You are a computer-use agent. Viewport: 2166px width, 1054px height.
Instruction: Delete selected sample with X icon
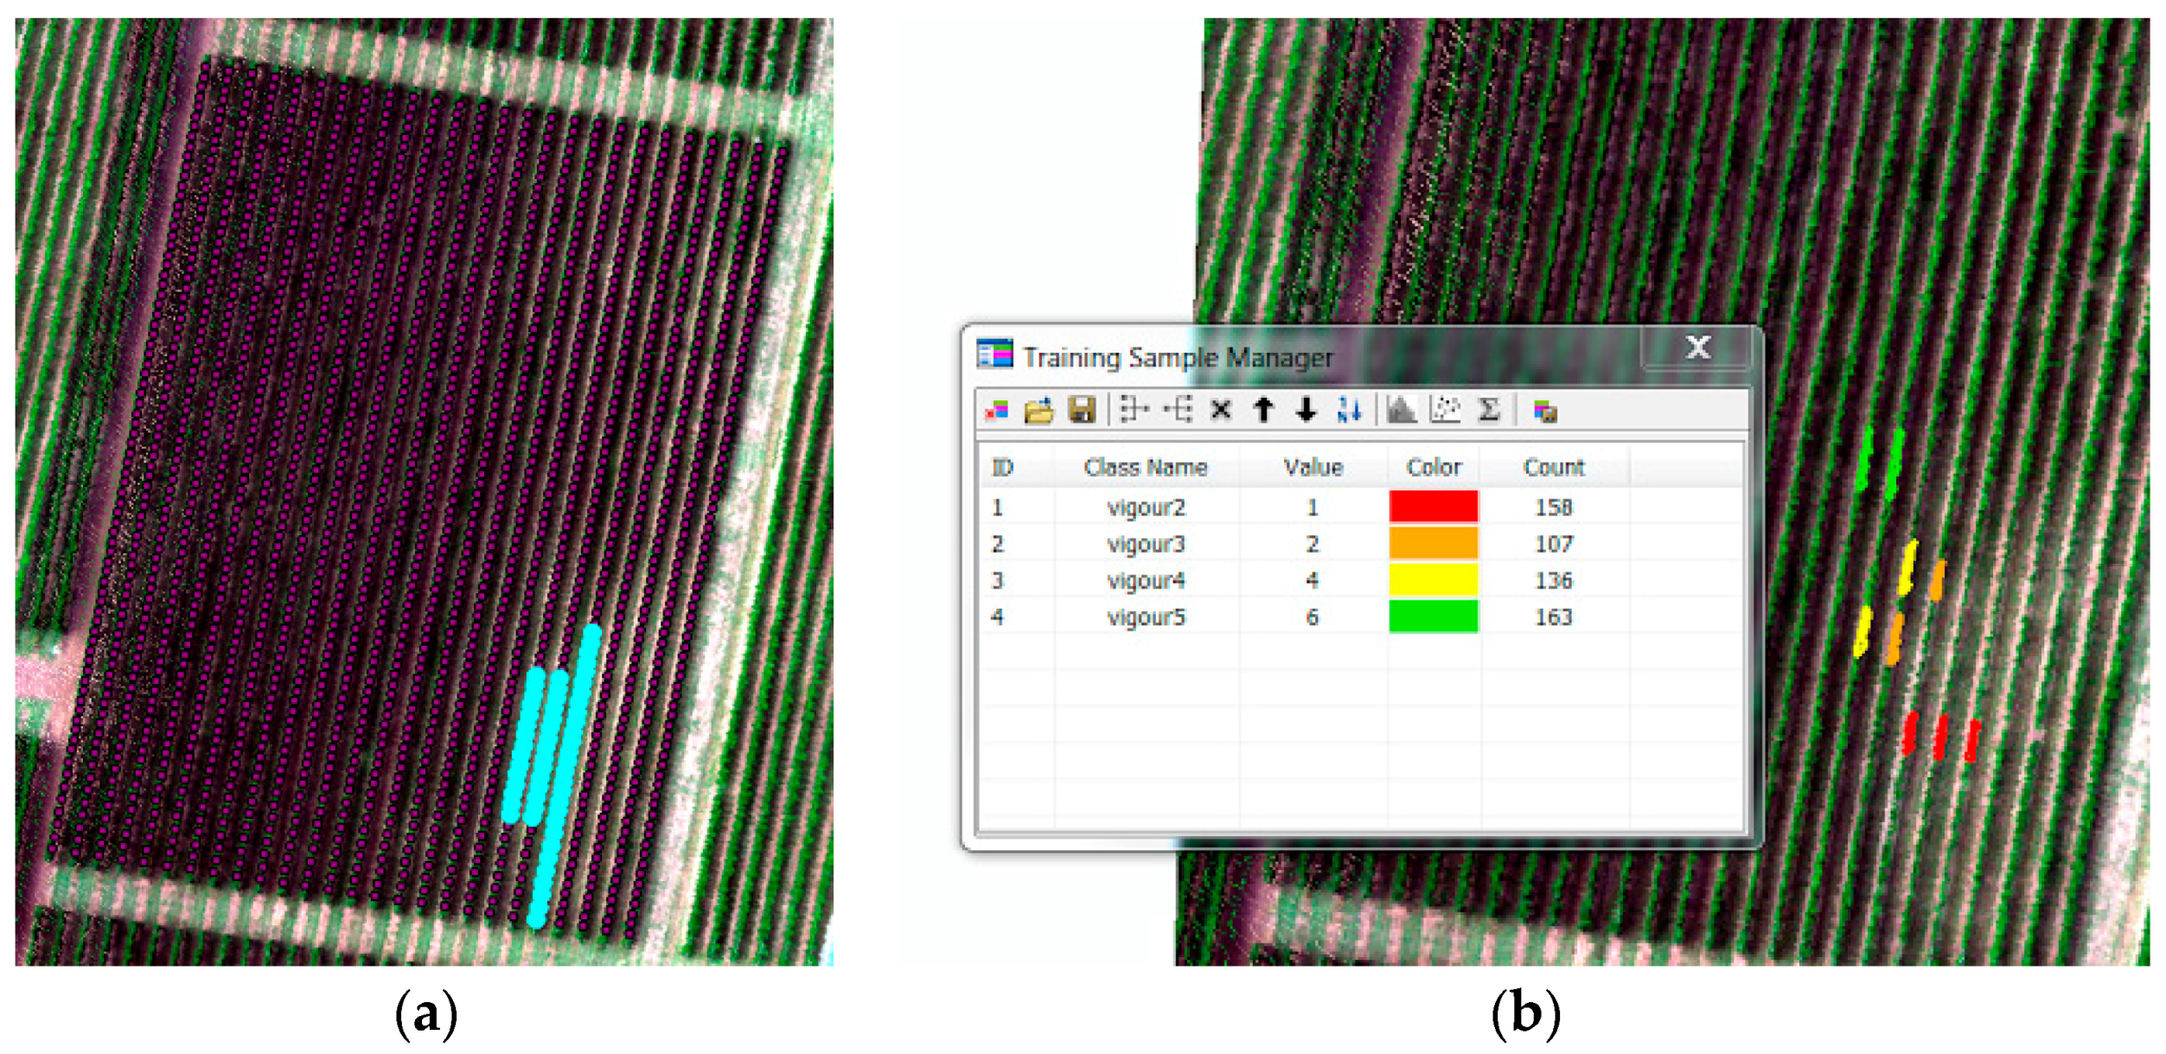pos(1220,410)
